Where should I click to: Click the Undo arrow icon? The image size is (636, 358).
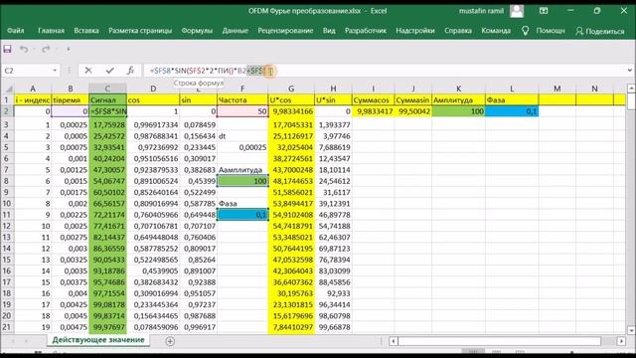click(24, 49)
